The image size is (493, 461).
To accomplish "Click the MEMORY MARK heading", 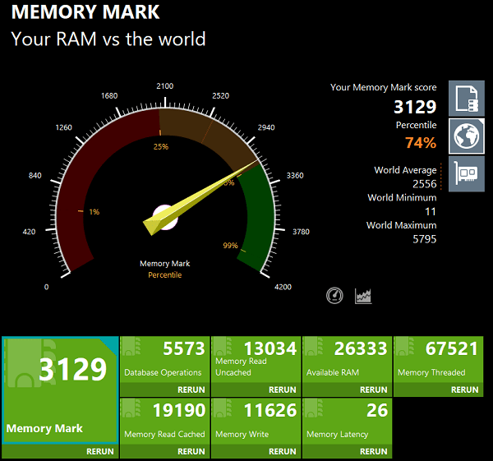I will (85, 12).
